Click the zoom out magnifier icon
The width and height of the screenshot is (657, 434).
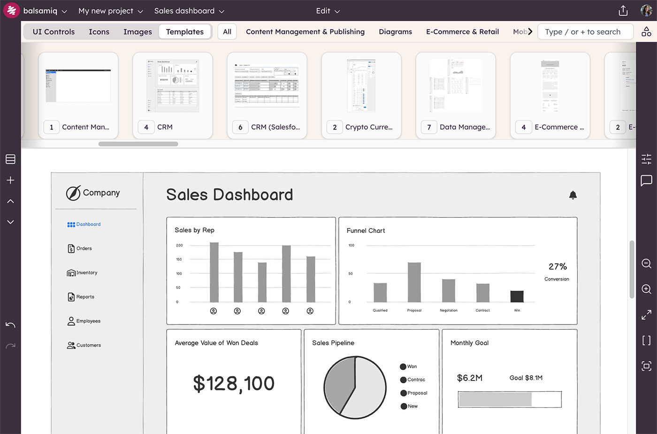tap(646, 263)
